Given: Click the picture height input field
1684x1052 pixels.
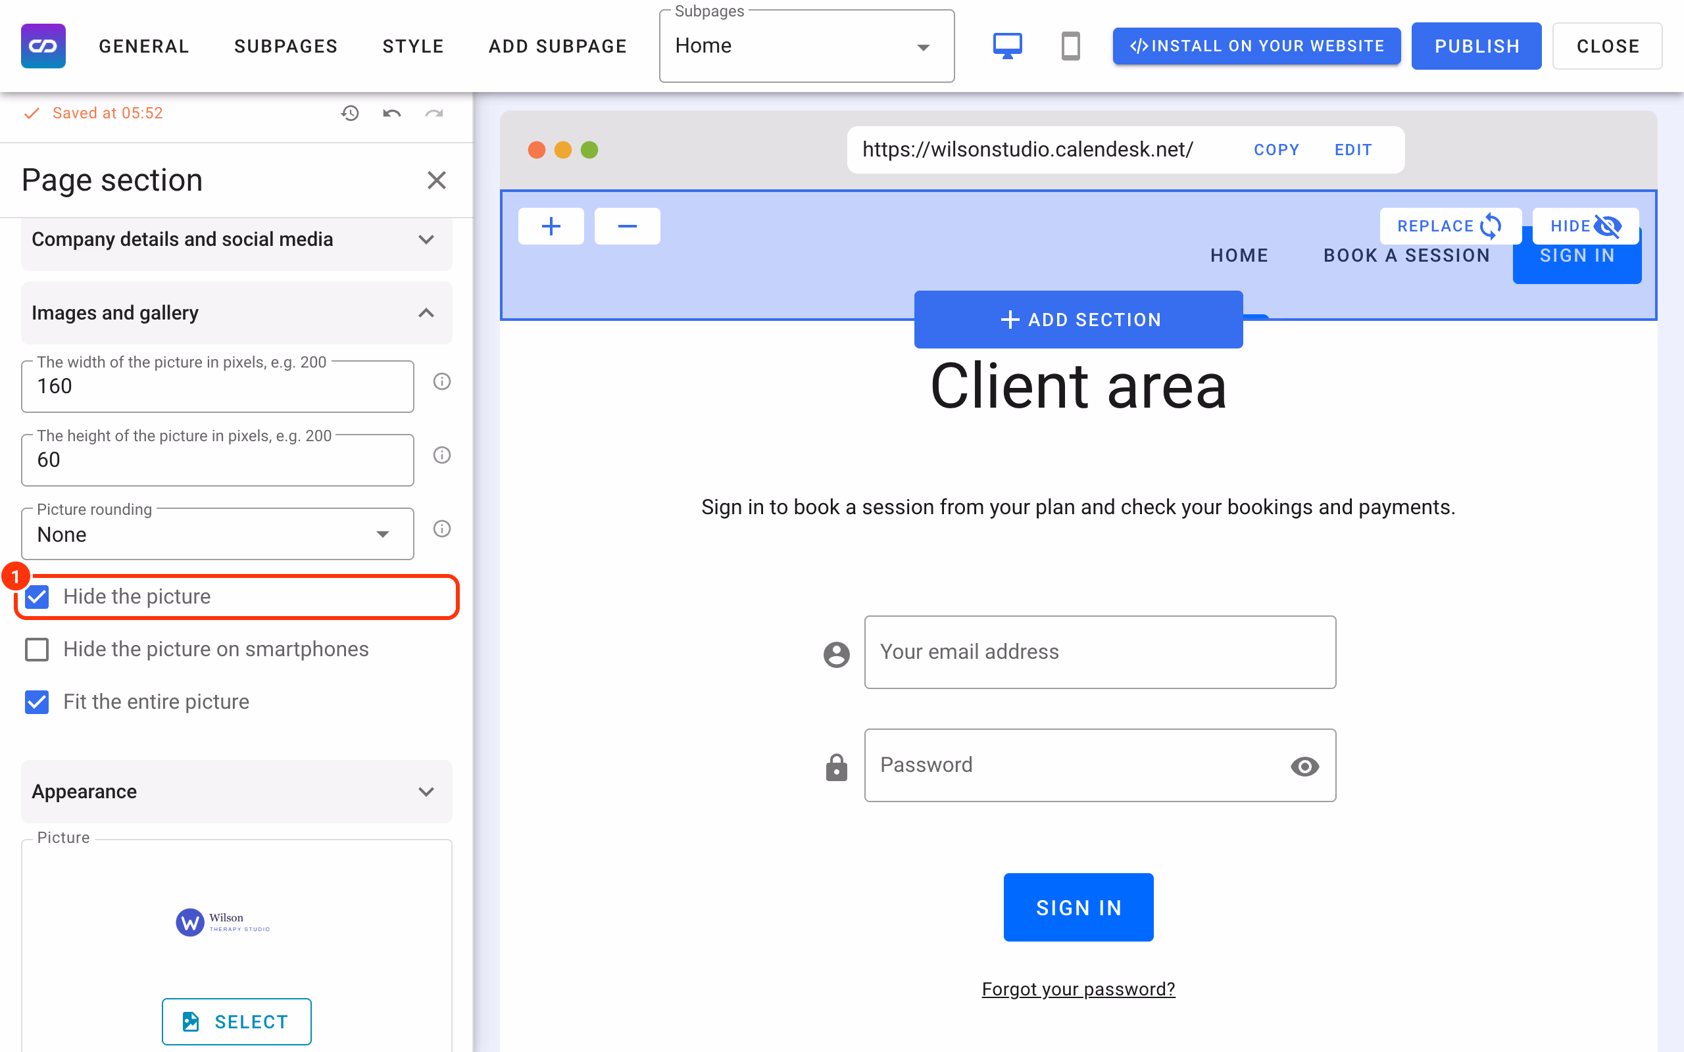Looking at the screenshot, I should [218, 460].
